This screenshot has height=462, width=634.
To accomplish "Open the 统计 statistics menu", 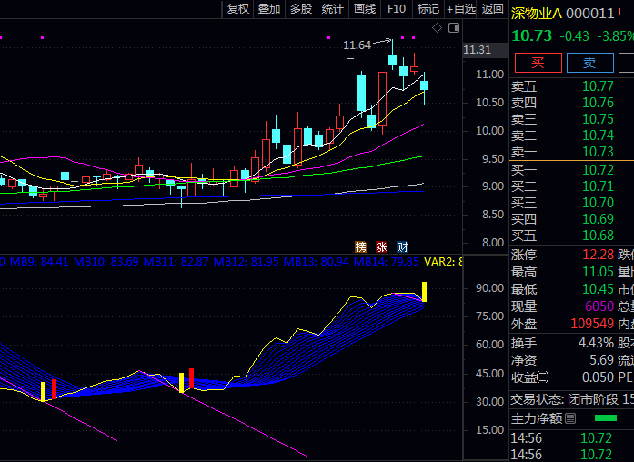I will pos(333,9).
